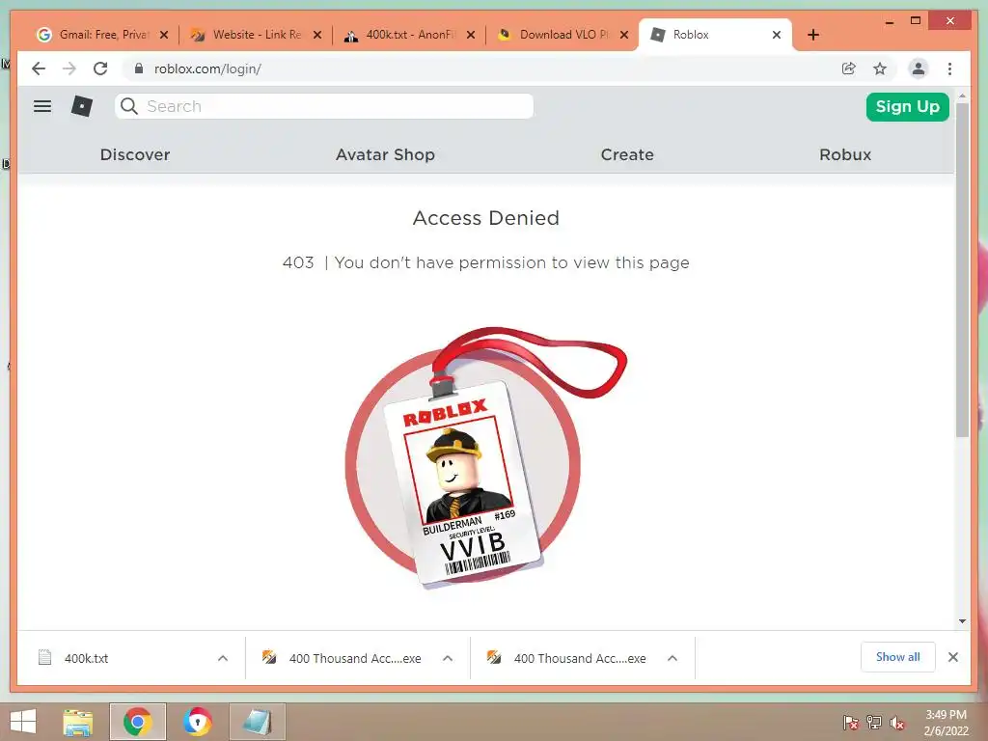Open the notepad taskbar icon

[x=257, y=722]
